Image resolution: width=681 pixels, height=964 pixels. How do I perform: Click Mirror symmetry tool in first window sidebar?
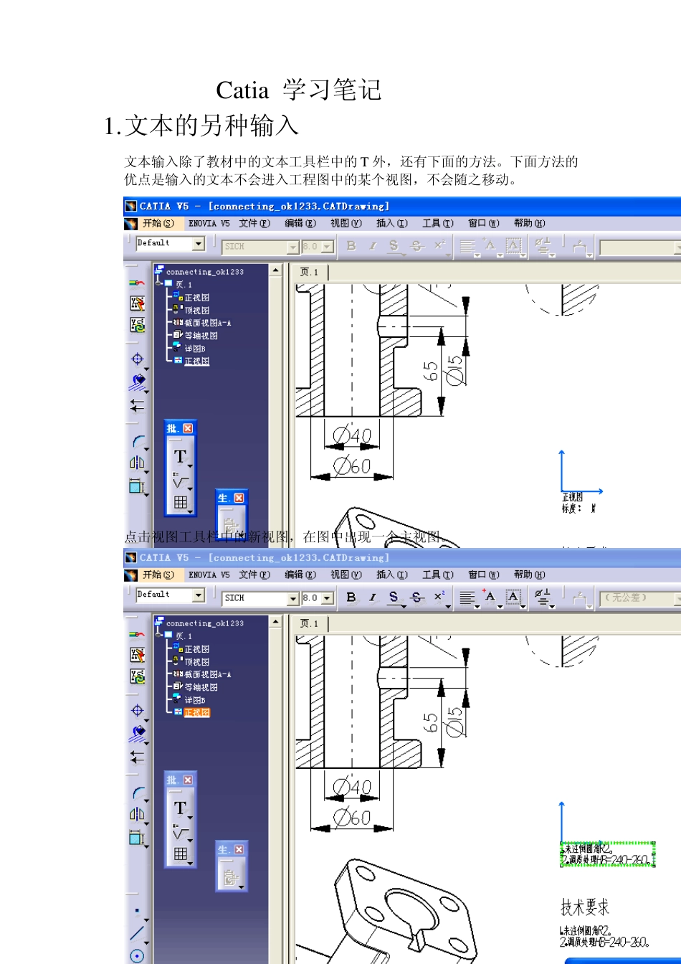pos(137,463)
